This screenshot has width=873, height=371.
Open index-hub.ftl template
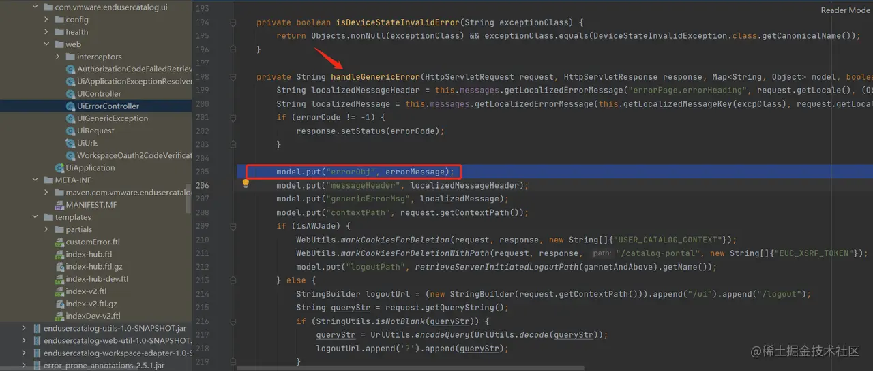click(x=89, y=254)
